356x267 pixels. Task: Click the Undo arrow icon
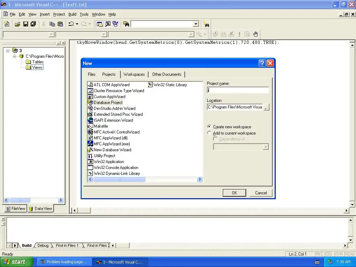click(71, 24)
